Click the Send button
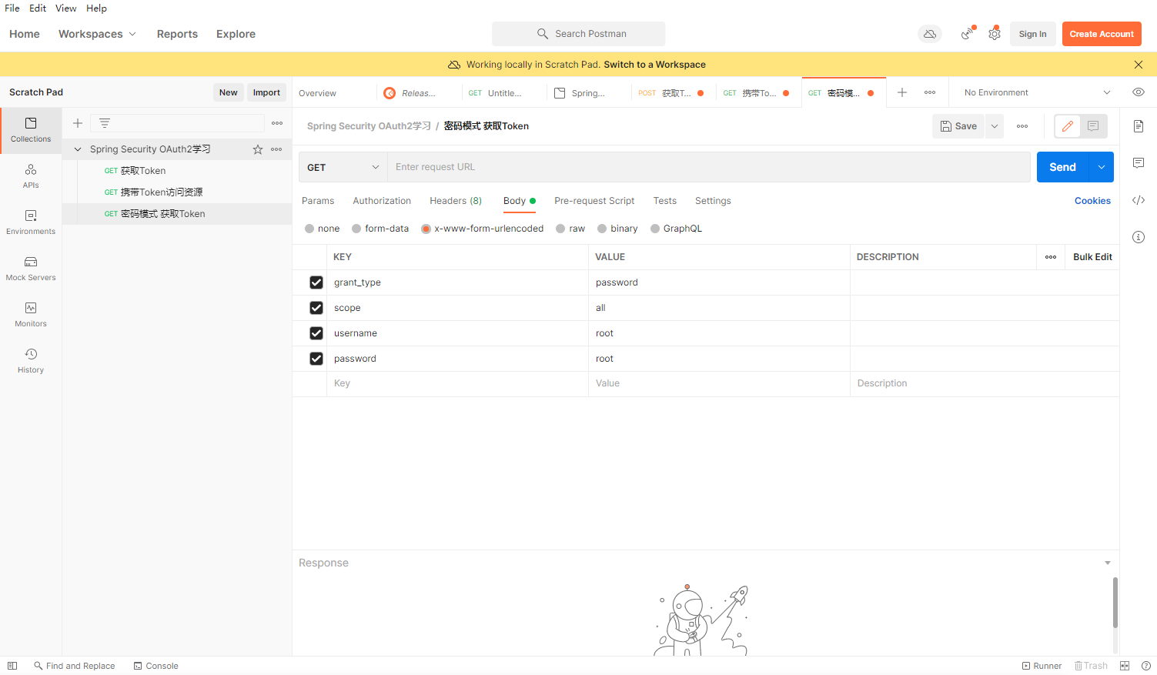Viewport: 1157px width, 675px height. [x=1062, y=167]
